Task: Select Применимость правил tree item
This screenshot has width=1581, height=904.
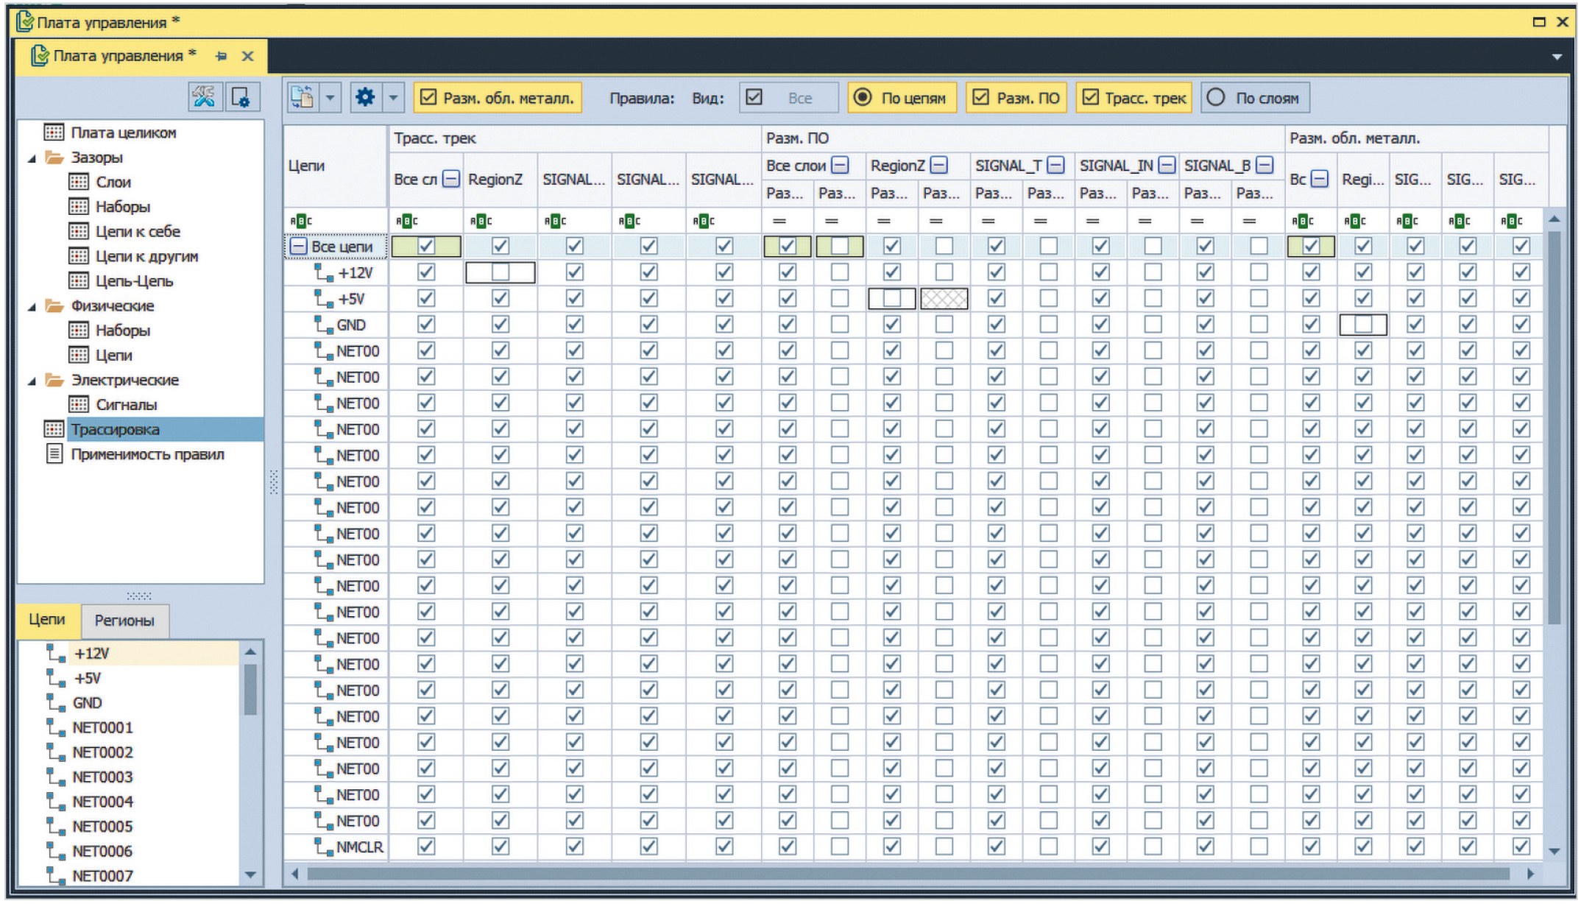Action: (x=147, y=454)
